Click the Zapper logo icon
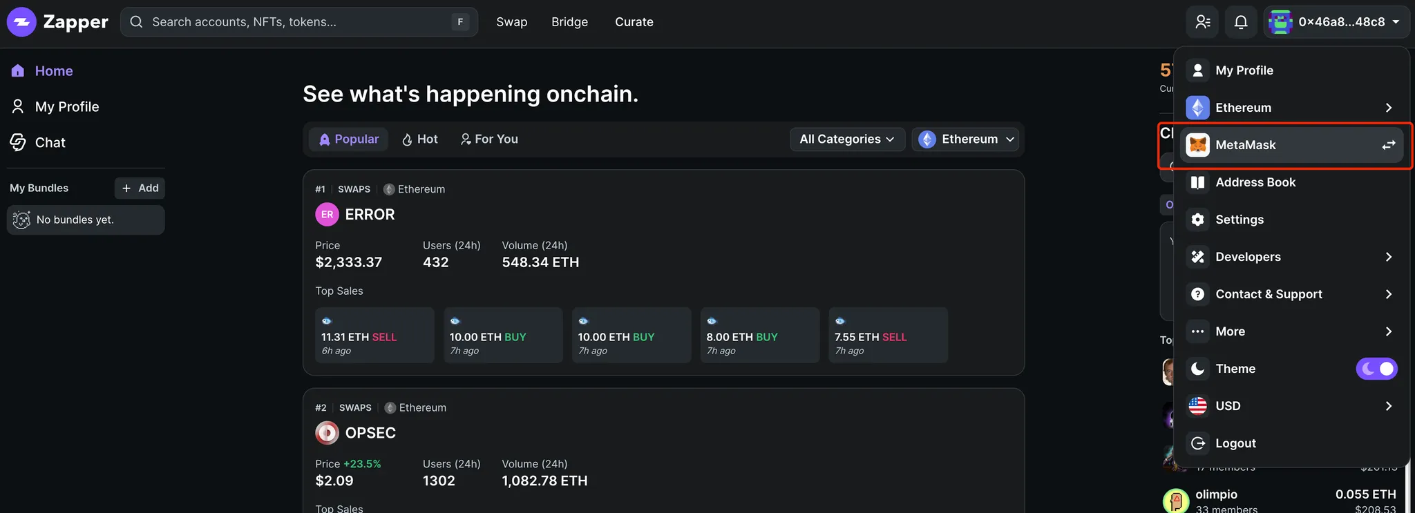 point(21,22)
